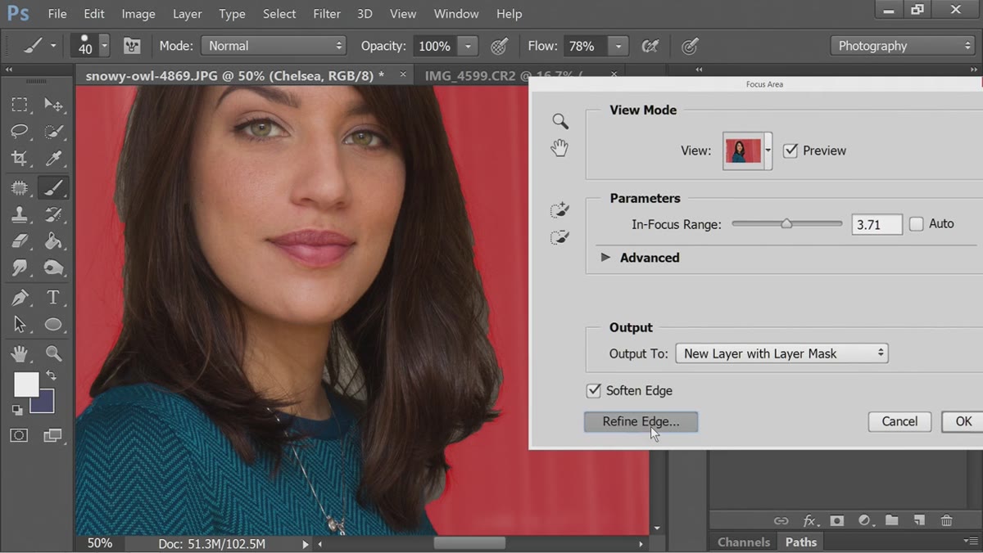Click Cancel in the Focus Area dialog
983x553 pixels.
899,421
